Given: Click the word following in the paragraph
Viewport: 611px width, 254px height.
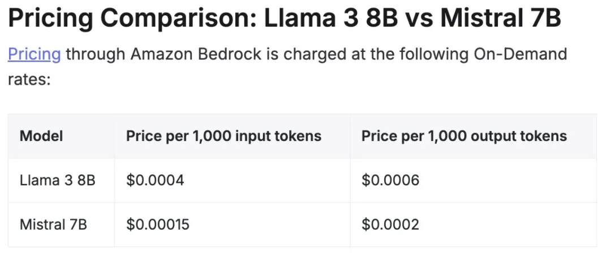Looking at the screenshot, I should [x=430, y=54].
